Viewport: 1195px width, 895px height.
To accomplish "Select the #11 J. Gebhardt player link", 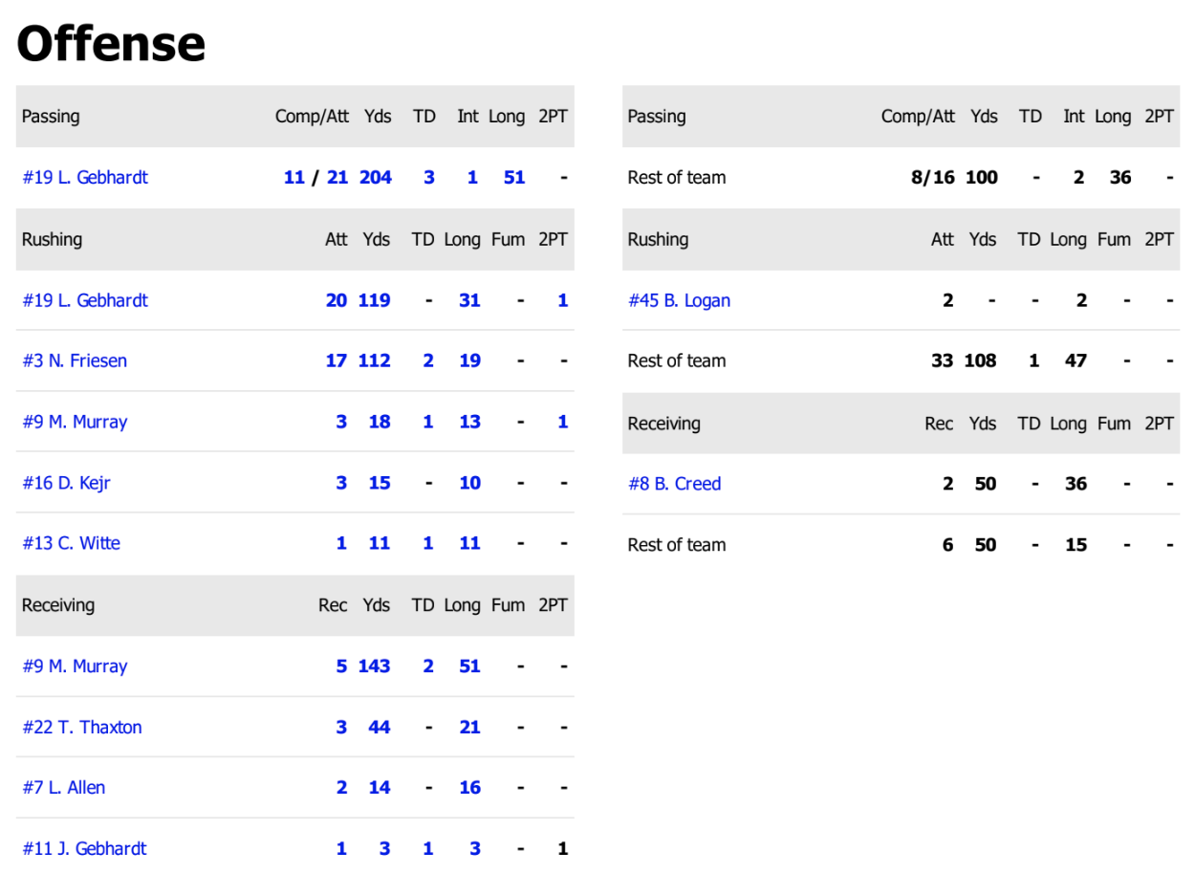I will point(84,849).
